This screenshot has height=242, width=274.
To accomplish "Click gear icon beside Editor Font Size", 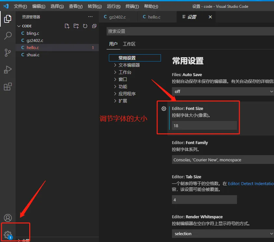I will click(164, 109).
